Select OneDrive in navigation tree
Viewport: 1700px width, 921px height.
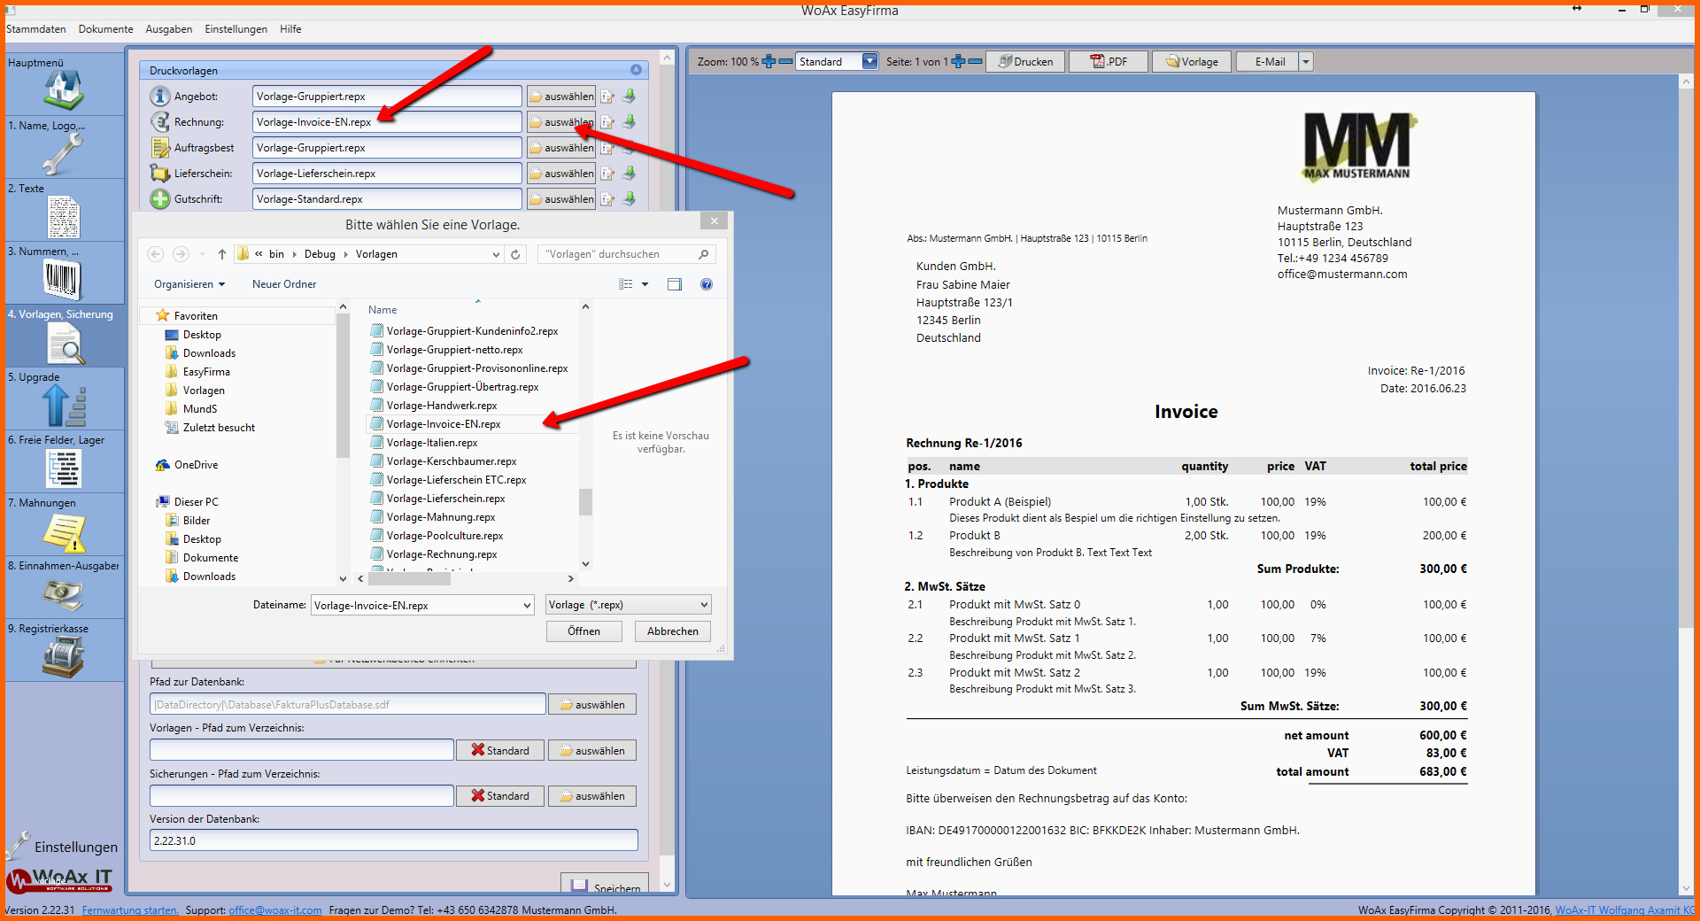point(196,465)
